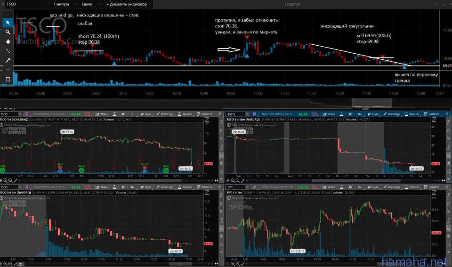Viewport: 452px width, 267px height.
Task: Zoom out on SPY chart magnifier minus
Action: [x=238, y=264]
